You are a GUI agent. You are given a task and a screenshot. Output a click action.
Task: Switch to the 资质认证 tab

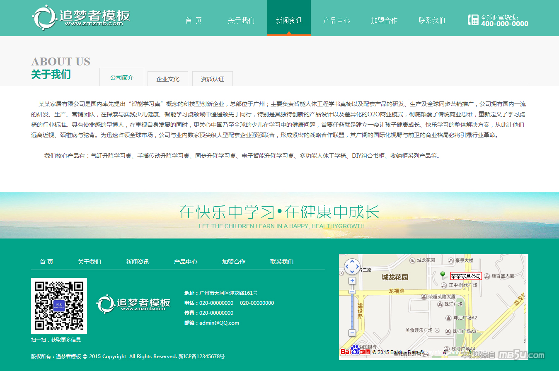(213, 79)
